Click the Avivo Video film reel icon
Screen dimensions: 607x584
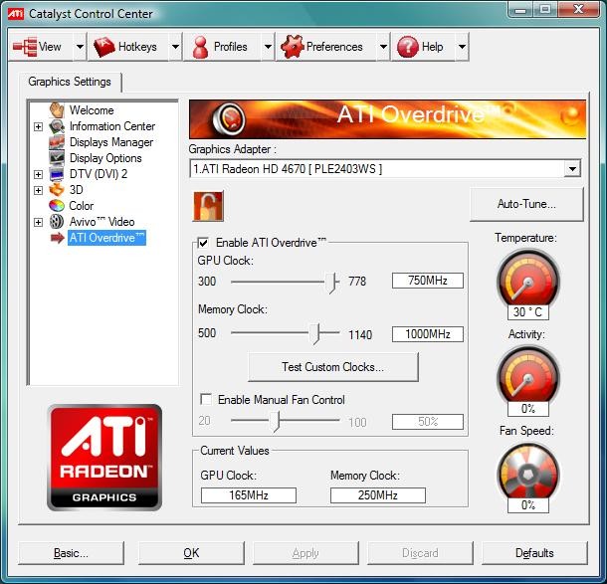pos(57,222)
